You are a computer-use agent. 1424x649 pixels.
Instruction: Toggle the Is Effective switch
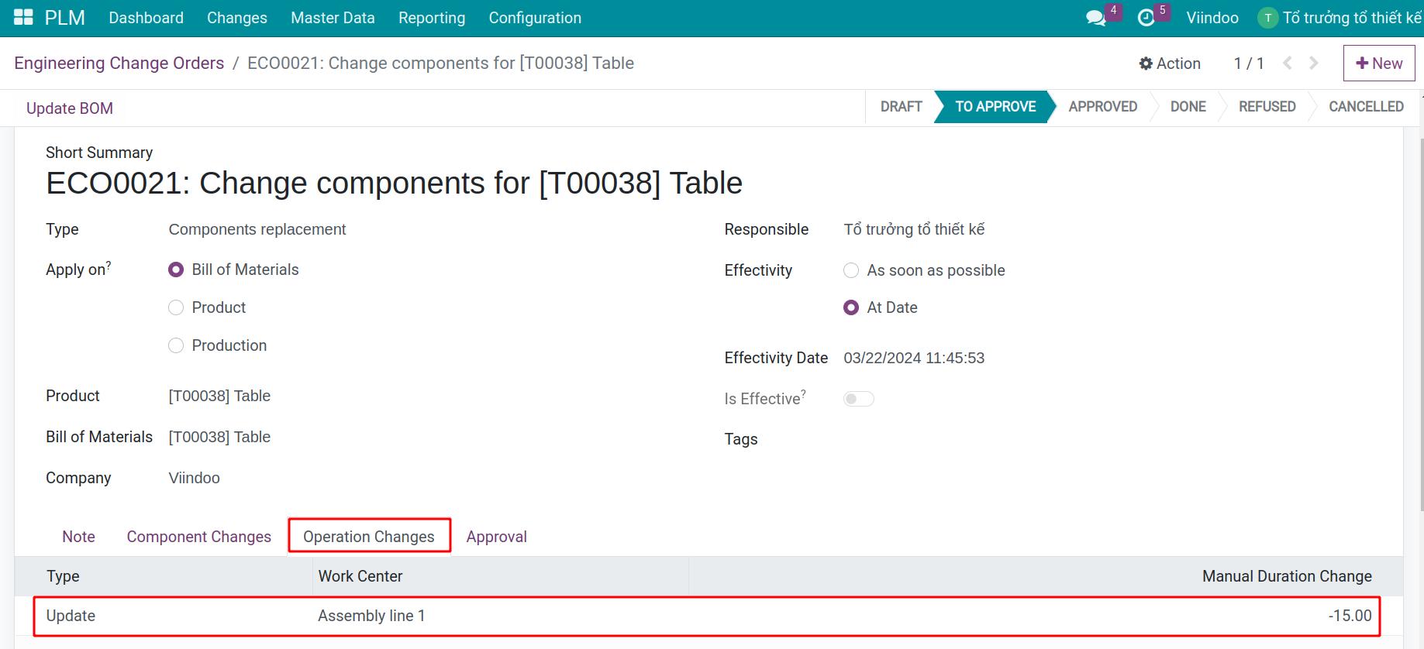coord(858,399)
